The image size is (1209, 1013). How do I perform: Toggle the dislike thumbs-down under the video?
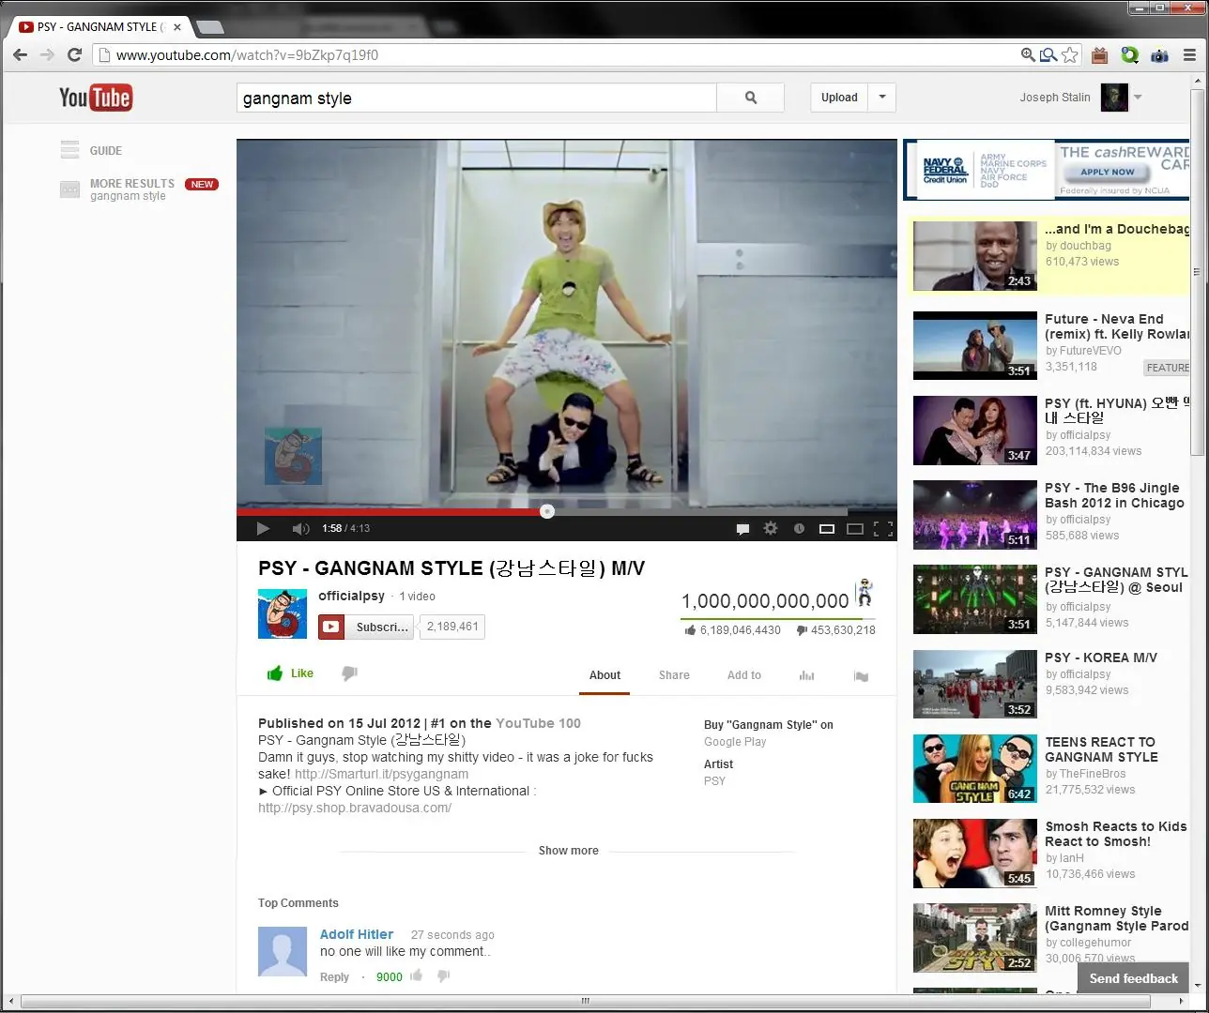[349, 673]
